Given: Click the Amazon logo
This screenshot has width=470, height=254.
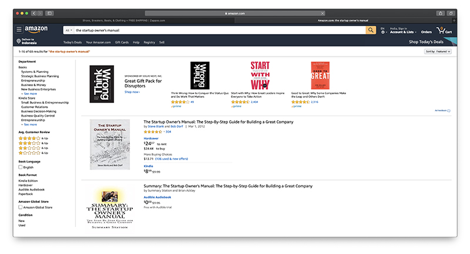Looking at the screenshot, I should [36, 29].
